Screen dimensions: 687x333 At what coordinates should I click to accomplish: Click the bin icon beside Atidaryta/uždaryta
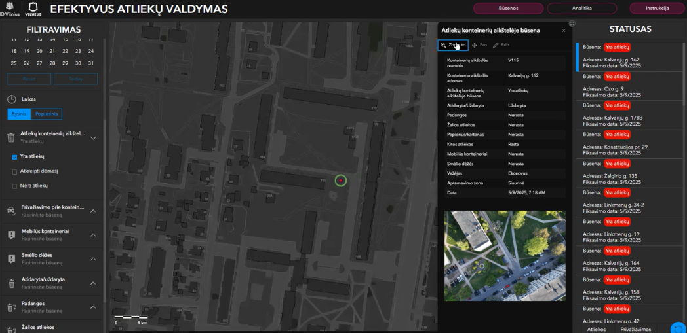(x=11, y=283)
